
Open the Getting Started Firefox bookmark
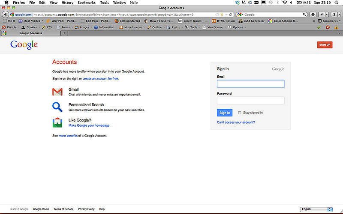point(127,21)
